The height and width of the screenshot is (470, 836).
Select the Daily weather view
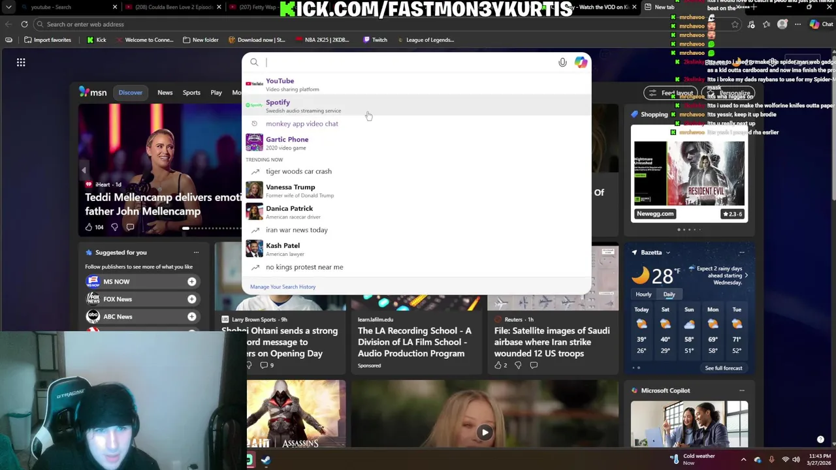669,294
